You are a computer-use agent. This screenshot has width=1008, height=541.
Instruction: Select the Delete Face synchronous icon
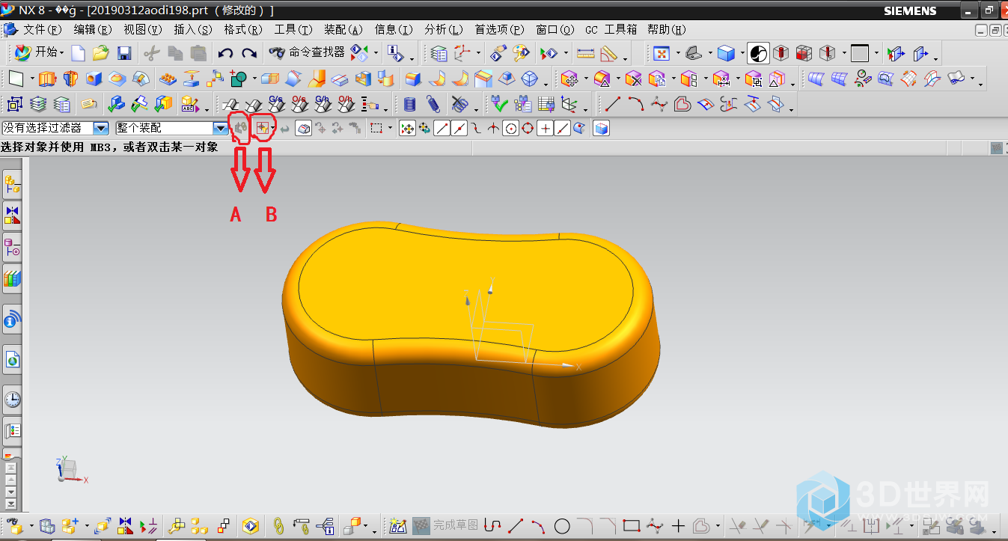point(634,79)
